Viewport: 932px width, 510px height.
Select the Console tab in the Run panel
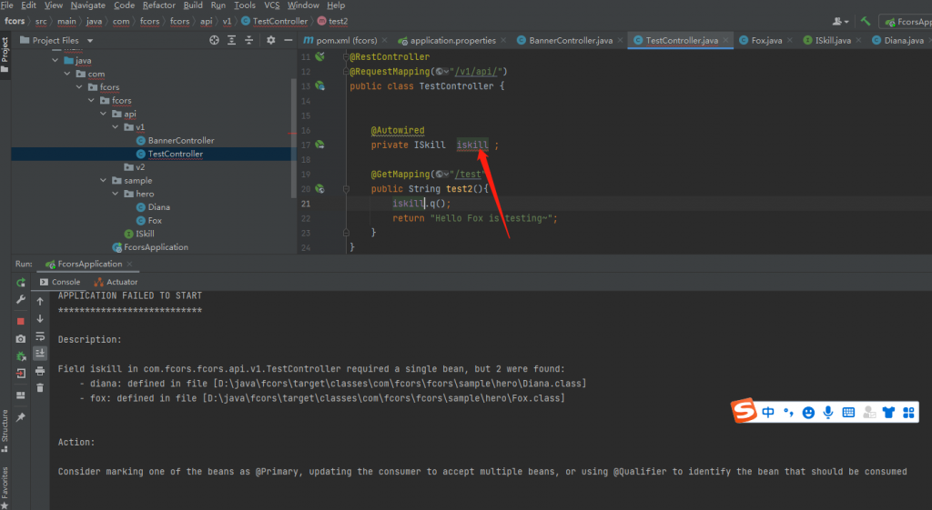click(60, 282)
